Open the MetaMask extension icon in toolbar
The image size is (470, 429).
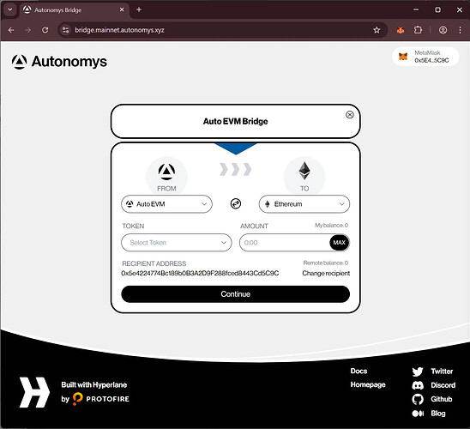[x=401, y=30]
